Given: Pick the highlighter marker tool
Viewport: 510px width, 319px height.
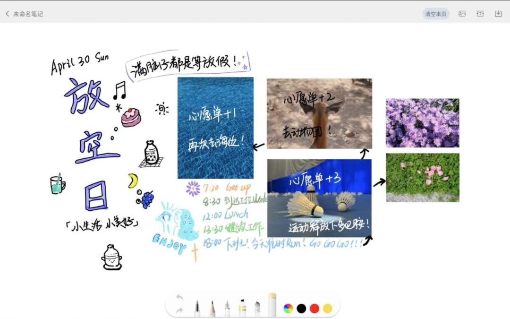Looking at the screenshot, I should (242, 305).
